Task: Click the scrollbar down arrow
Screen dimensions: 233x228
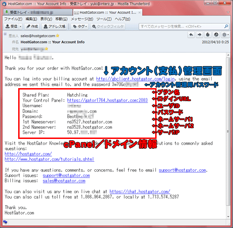Action: 228,217
